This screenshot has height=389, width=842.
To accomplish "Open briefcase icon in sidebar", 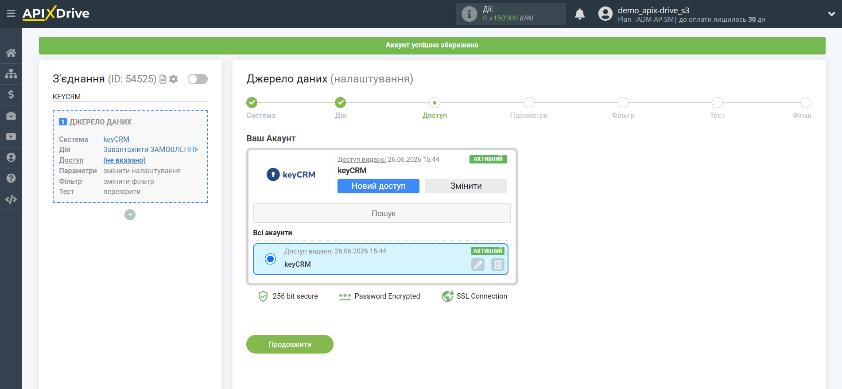I will pyautogui.click(x=11, y=116).
